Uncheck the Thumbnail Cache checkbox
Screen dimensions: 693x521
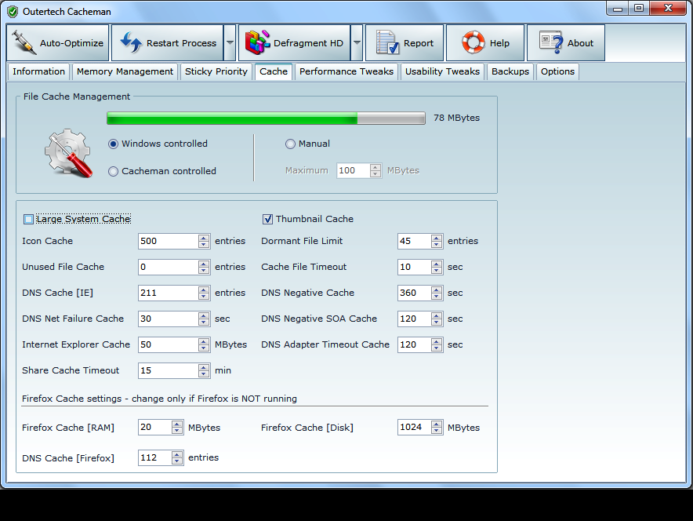[x=268, y=220]
